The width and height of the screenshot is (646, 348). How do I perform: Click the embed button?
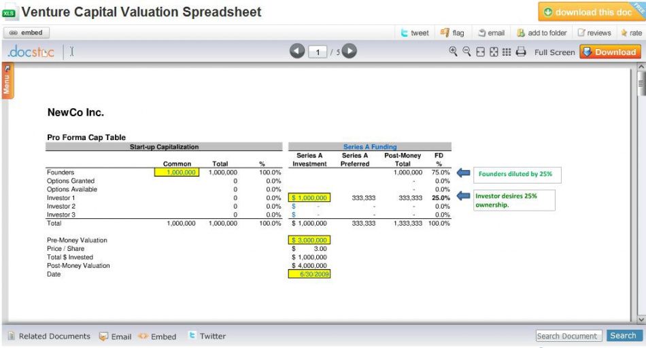(x=27, y=33)
